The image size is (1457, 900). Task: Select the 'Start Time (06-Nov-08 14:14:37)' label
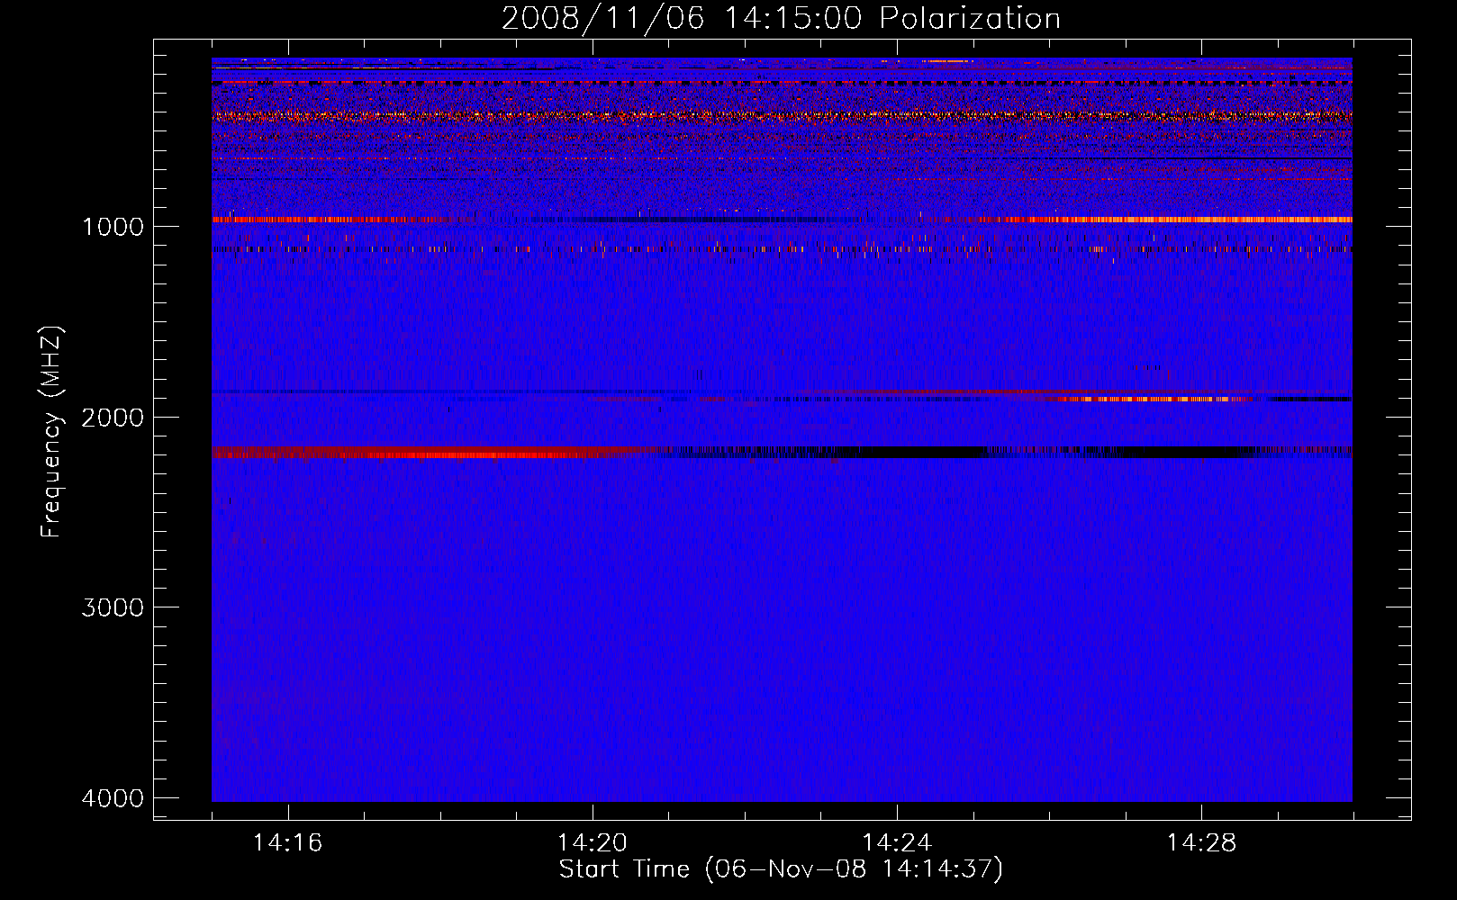781,869
